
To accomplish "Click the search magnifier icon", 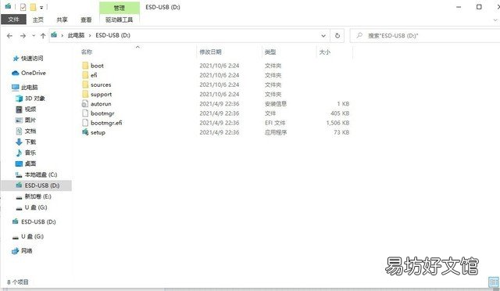I will (359, 35).
